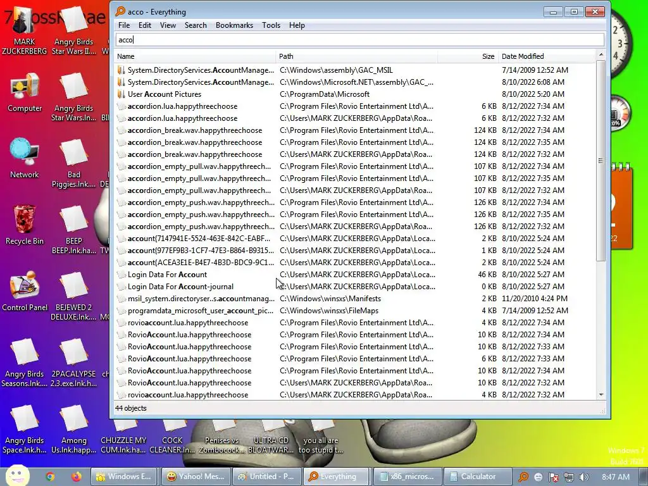Open Google Chrome from the taskbar
Screen dimensions: 648x486
(50, 477)
